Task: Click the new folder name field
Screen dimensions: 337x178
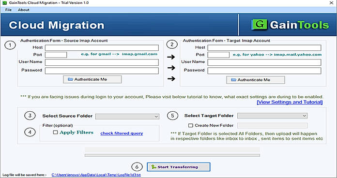Action: click(x=272, y=126)
